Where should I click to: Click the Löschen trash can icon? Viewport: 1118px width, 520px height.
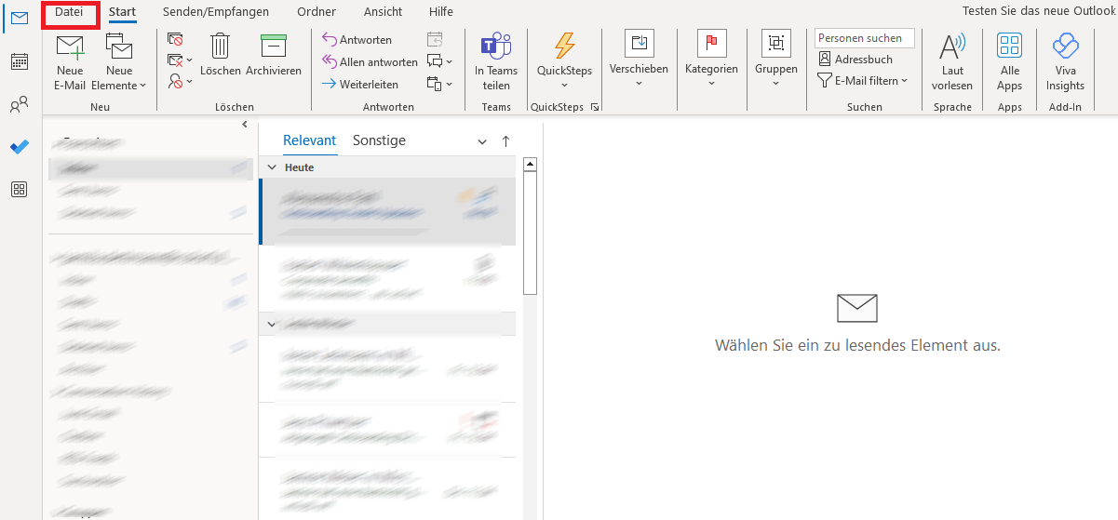[x=221, y=47]
